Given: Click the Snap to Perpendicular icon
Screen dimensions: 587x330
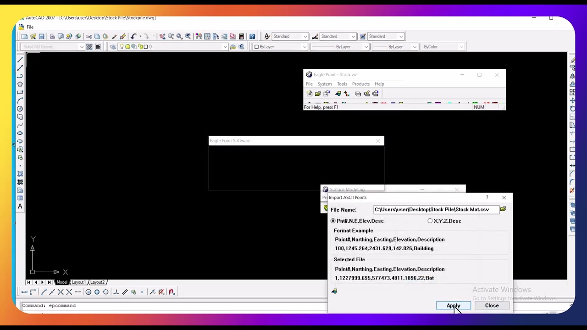Looking at the screenshot, I should (x=116, y=292).
